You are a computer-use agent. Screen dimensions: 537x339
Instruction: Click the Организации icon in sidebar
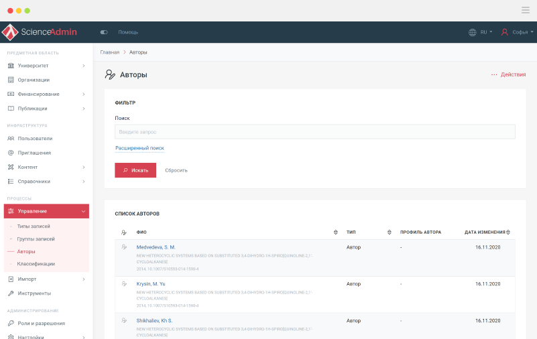[11, 80]
